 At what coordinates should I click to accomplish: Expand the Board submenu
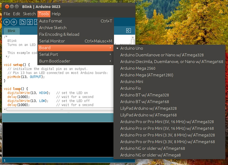point(76,48)
